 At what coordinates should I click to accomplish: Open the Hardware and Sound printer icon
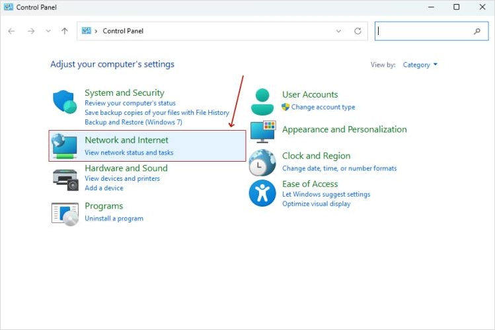[x=65, y=180]
